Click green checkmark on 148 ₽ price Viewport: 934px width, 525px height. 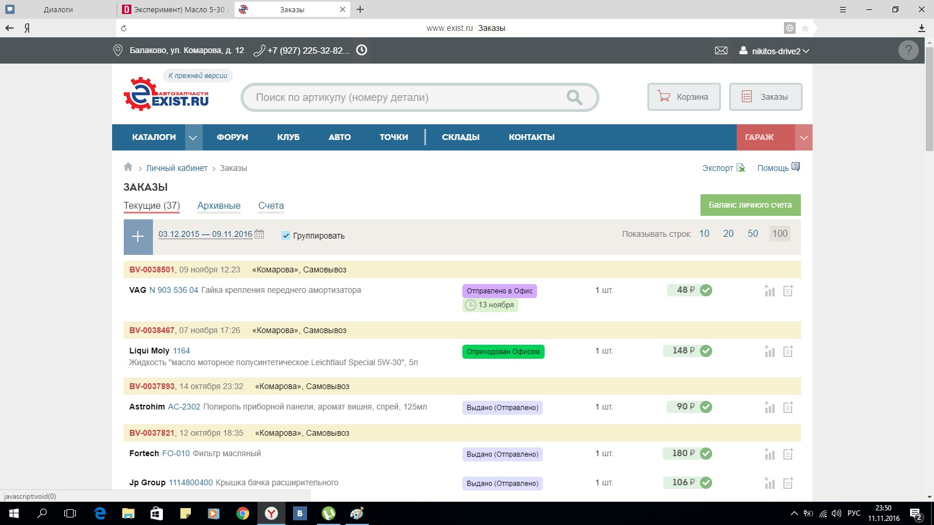pyautogui.click(x=706, y=351)
